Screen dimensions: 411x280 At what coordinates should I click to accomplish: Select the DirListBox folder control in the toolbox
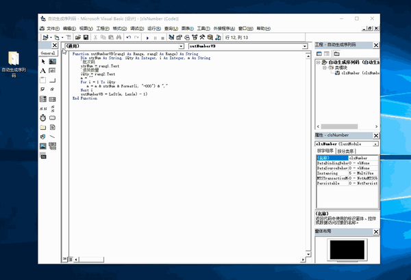[43, 127]
